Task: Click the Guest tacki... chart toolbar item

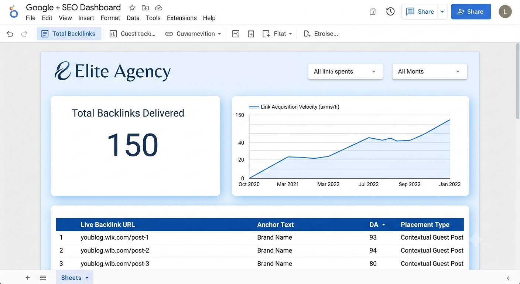Action: tap(133, 34)
